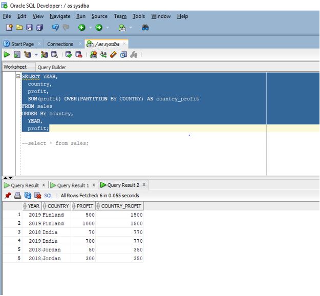Run the statement with the green play icon

pyautogui.click(x=7, y=54)
